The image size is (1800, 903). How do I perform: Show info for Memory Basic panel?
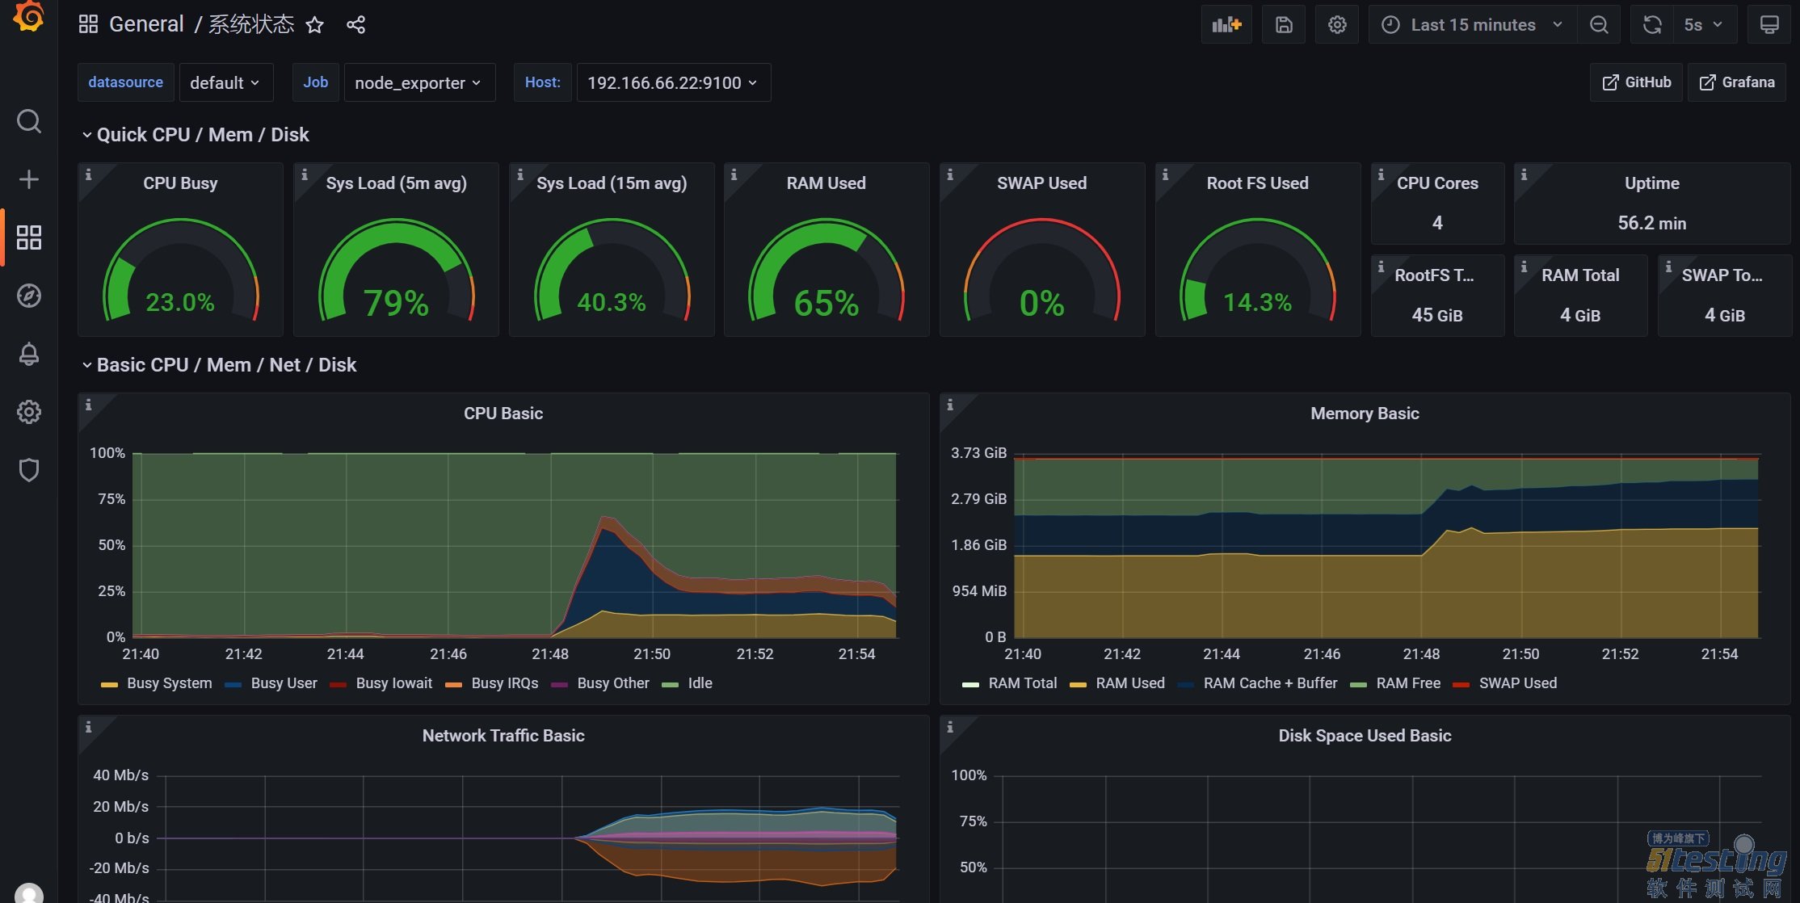pyautogui.click(x=950, y=405)
